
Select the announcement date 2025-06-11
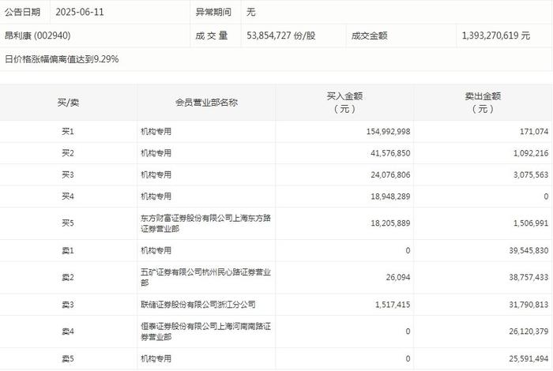[x=80, y=12]
